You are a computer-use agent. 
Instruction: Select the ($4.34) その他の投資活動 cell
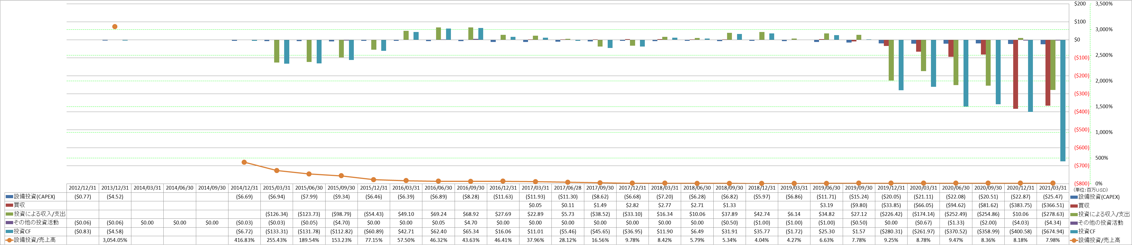(x=1053, y=223)
